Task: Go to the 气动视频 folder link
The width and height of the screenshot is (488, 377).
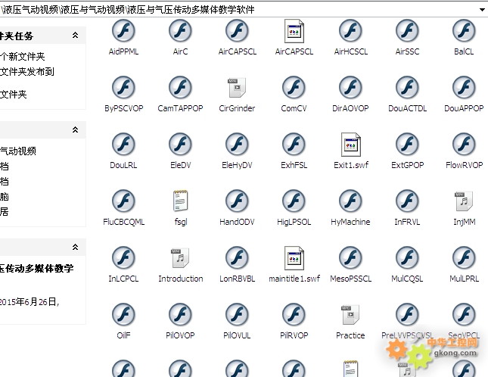Action: tap(18, 151)
